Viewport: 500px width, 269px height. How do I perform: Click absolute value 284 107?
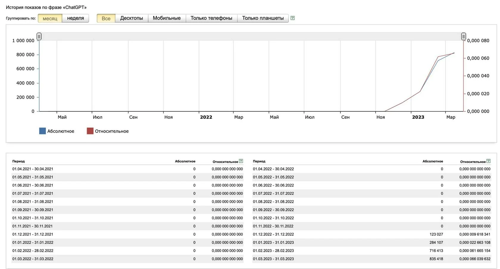(x=436, y=242)
